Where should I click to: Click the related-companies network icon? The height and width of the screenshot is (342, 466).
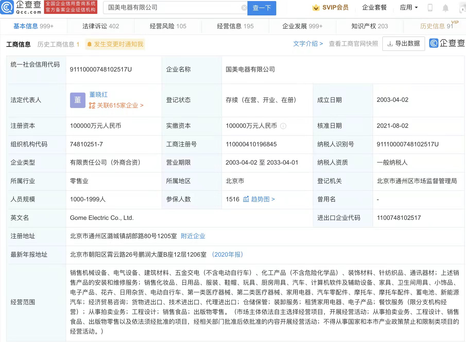tap(92, 105)
